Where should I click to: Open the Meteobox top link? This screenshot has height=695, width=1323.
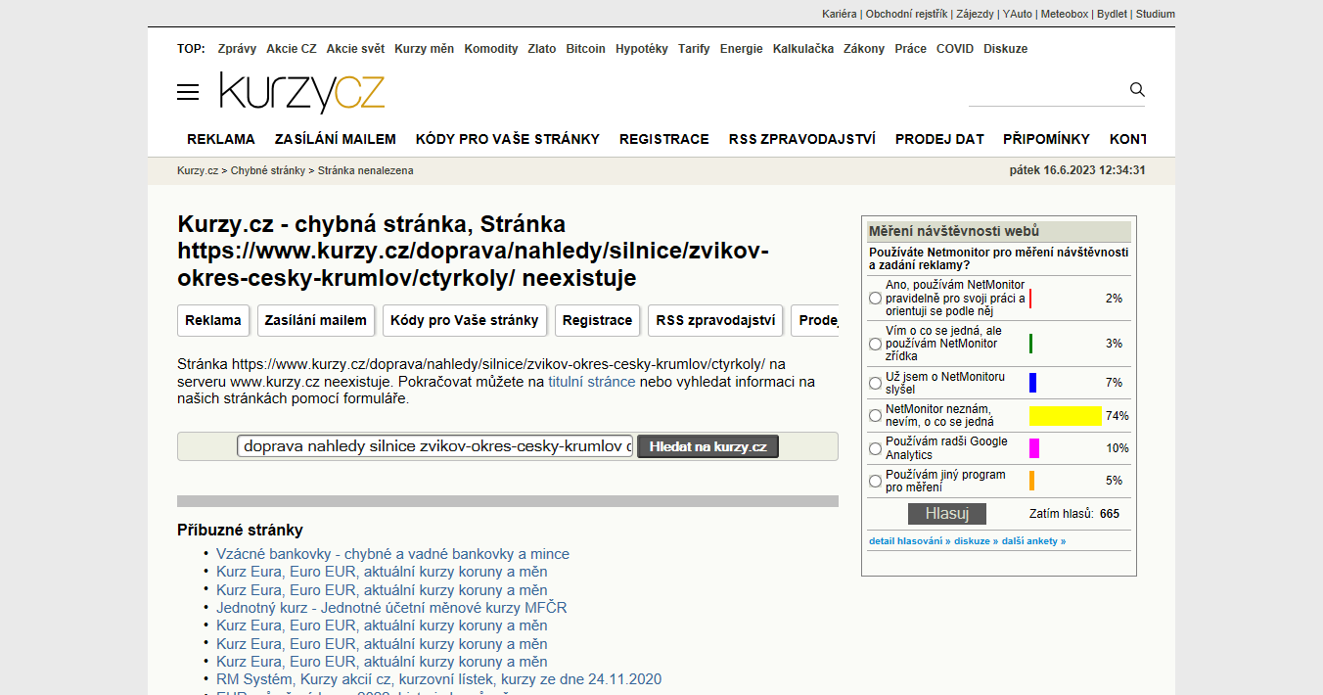coord(1065,14)
